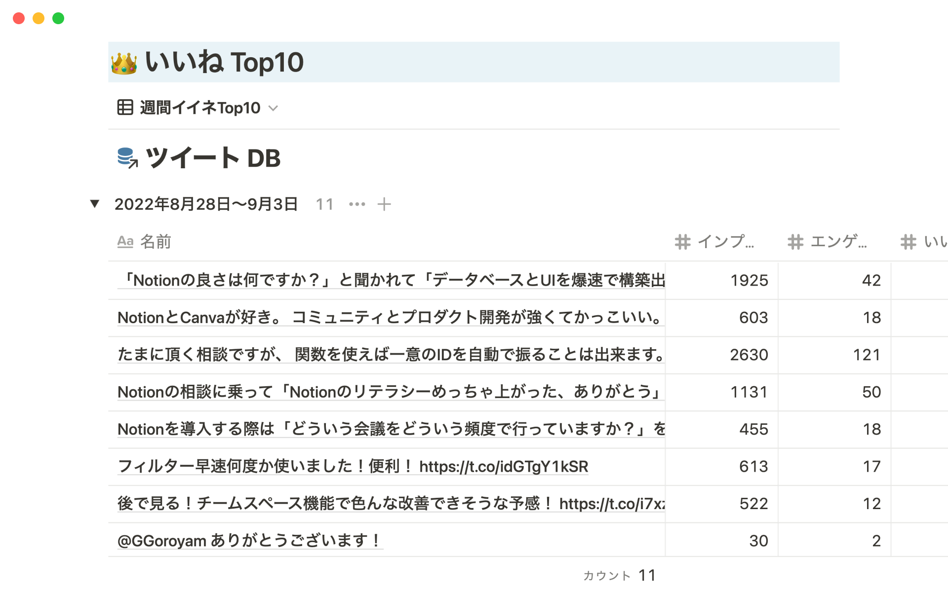Click the crown emoji page icon
The width and height of the screenshot is (948, 592).
pyautogui.click(x=124, y=63)
